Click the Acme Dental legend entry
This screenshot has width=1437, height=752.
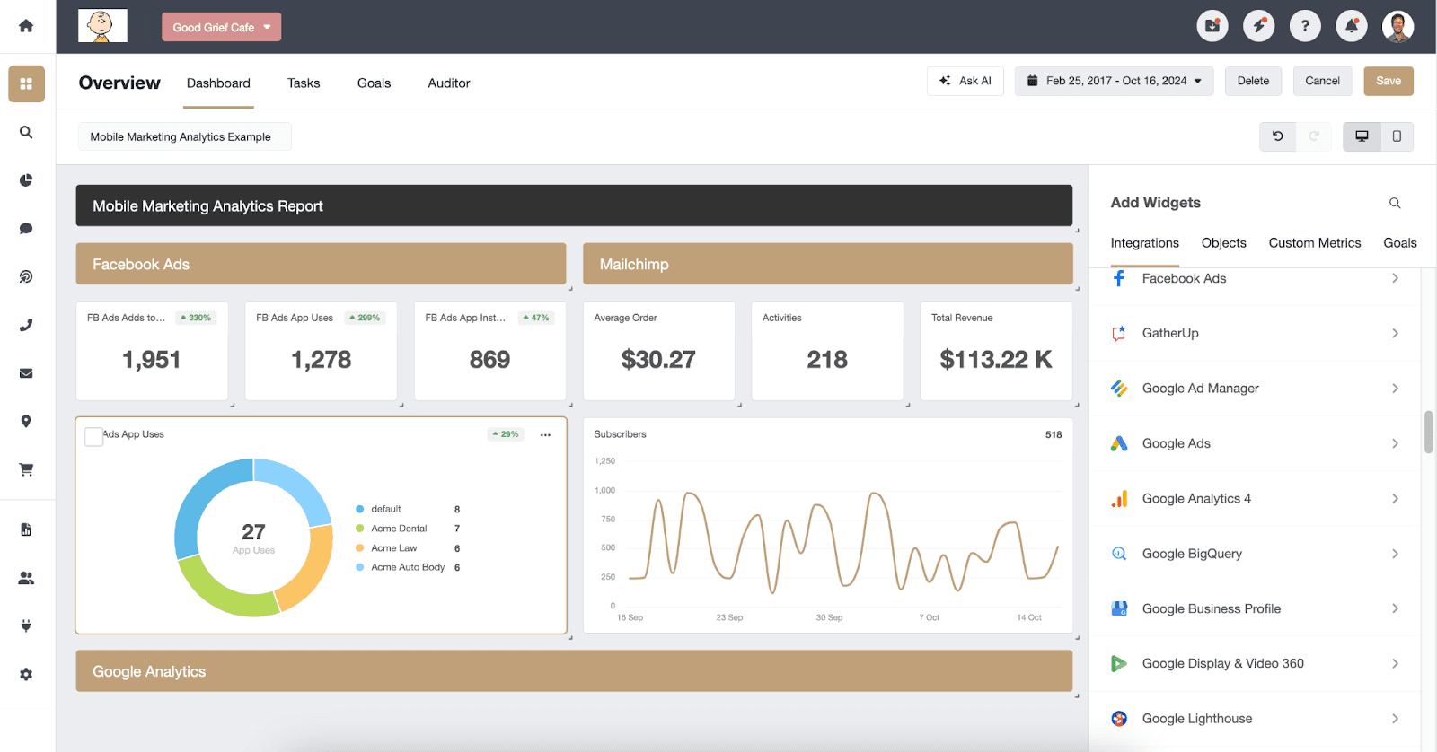coord(409,529)
